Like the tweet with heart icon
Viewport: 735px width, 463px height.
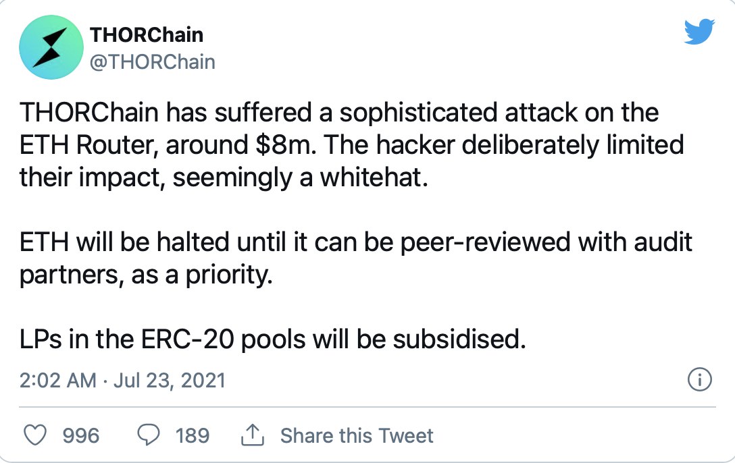coord(35,435)
